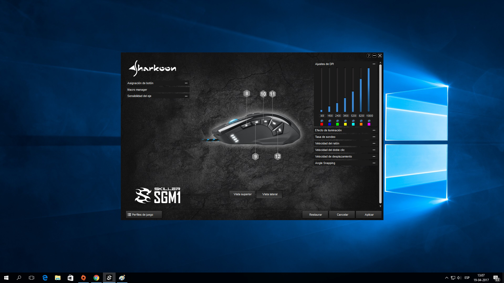The image size is (504, 283).
Task: Switch to the Vista superior tab
Action: (242, 194)
